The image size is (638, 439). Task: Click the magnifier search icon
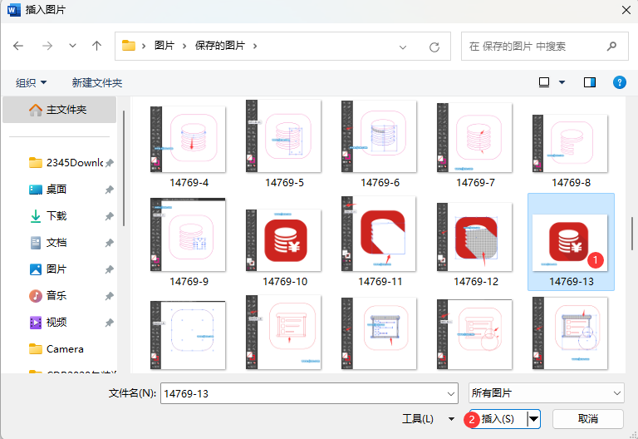click(611, 47)
